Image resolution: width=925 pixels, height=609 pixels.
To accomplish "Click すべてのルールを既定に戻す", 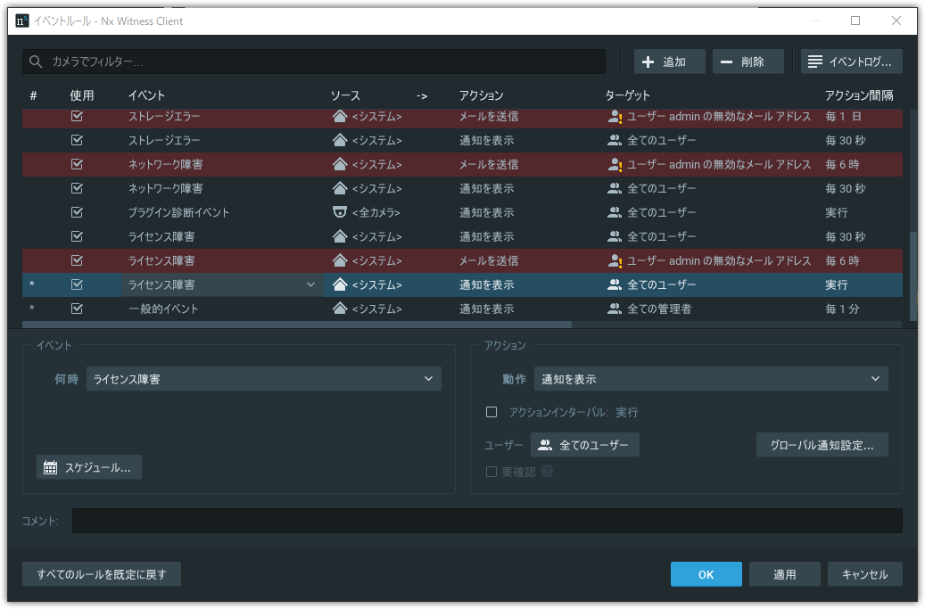I will (102, 574).
